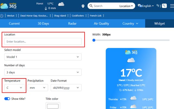Open the Air Quality tab
Screen dimensions: 174x109
click(101, 23)
